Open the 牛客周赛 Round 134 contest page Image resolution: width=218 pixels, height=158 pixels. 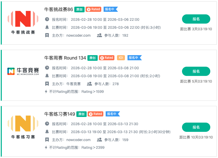pos(65,58)
